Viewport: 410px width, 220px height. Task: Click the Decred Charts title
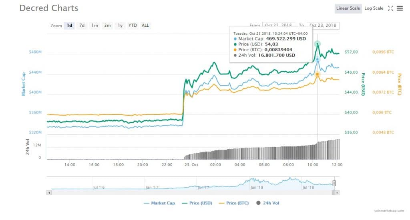coord(49,8)
